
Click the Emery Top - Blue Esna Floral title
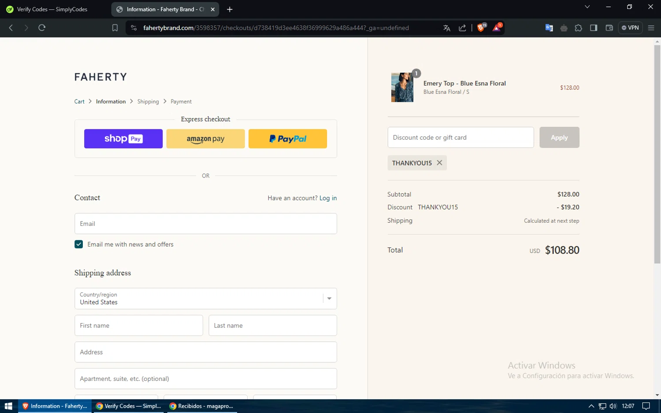coord(464,83)
